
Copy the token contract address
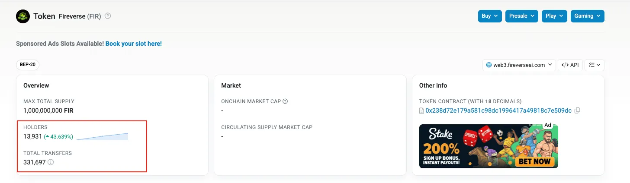577,110
